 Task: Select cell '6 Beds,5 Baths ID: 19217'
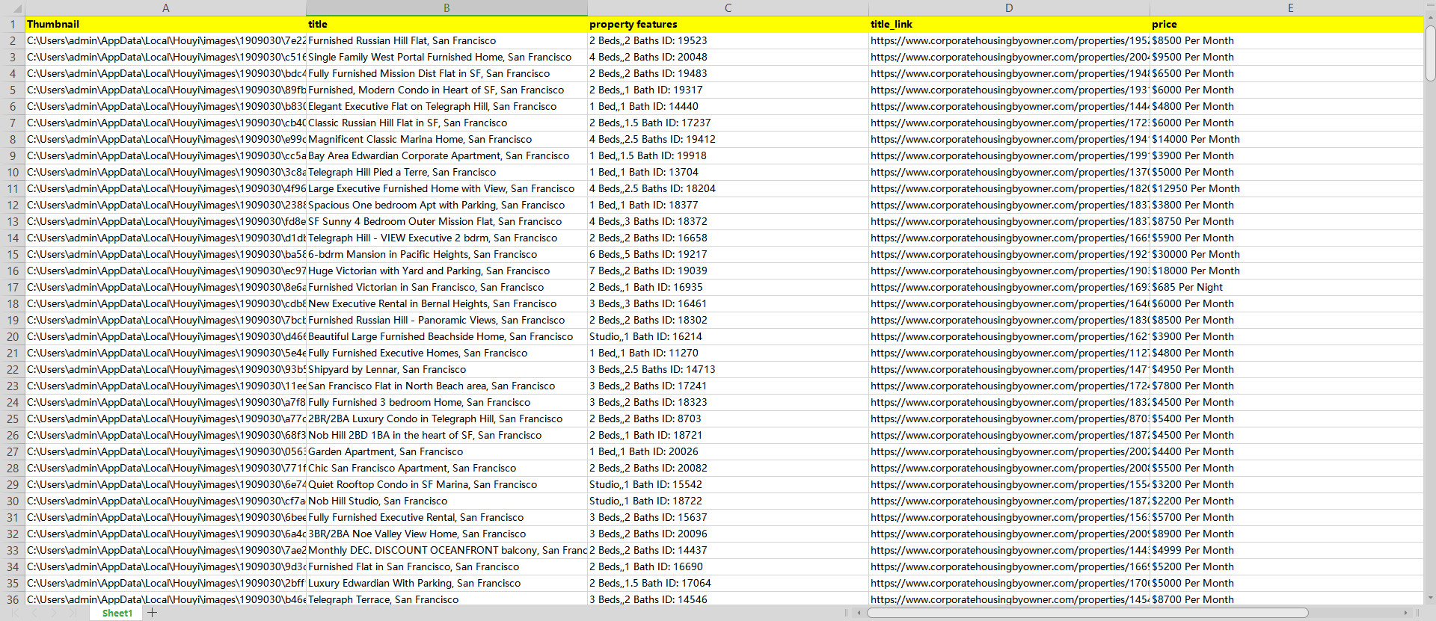click(728, 254)
